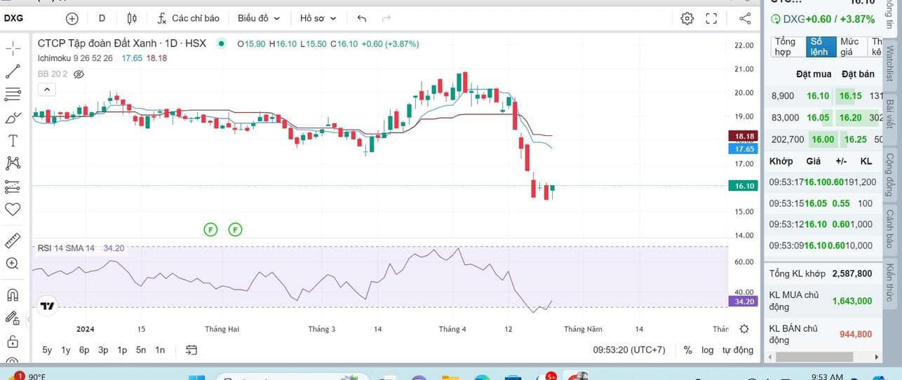Add a compare symbol with the plus icon
Viewport: 902px width, 380px height.
(x=72, y=18)
